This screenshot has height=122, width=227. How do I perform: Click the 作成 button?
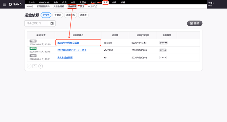point(194,23)
